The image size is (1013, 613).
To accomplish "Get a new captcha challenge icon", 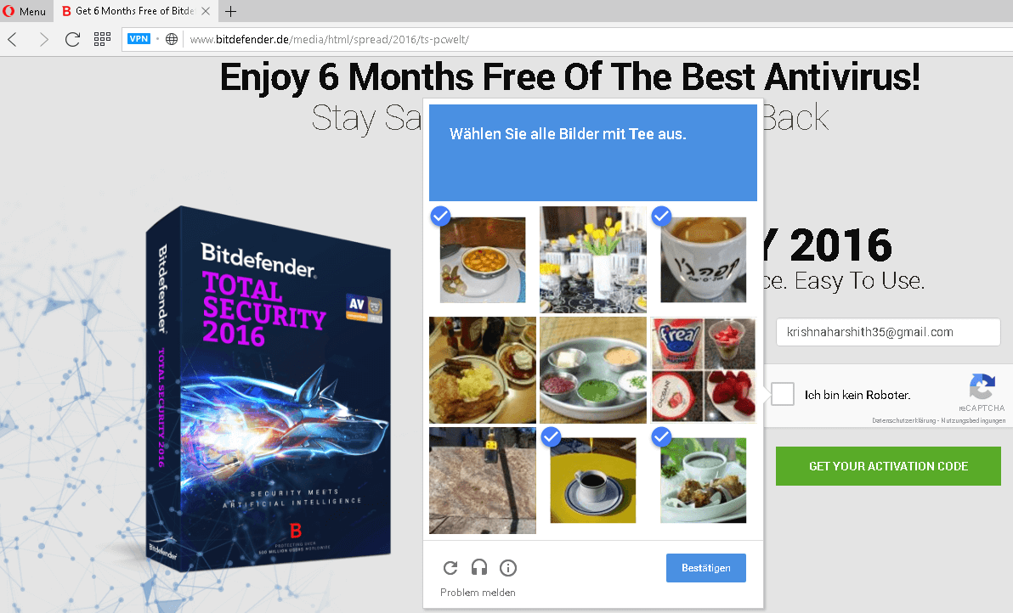I will click(450, 568).
